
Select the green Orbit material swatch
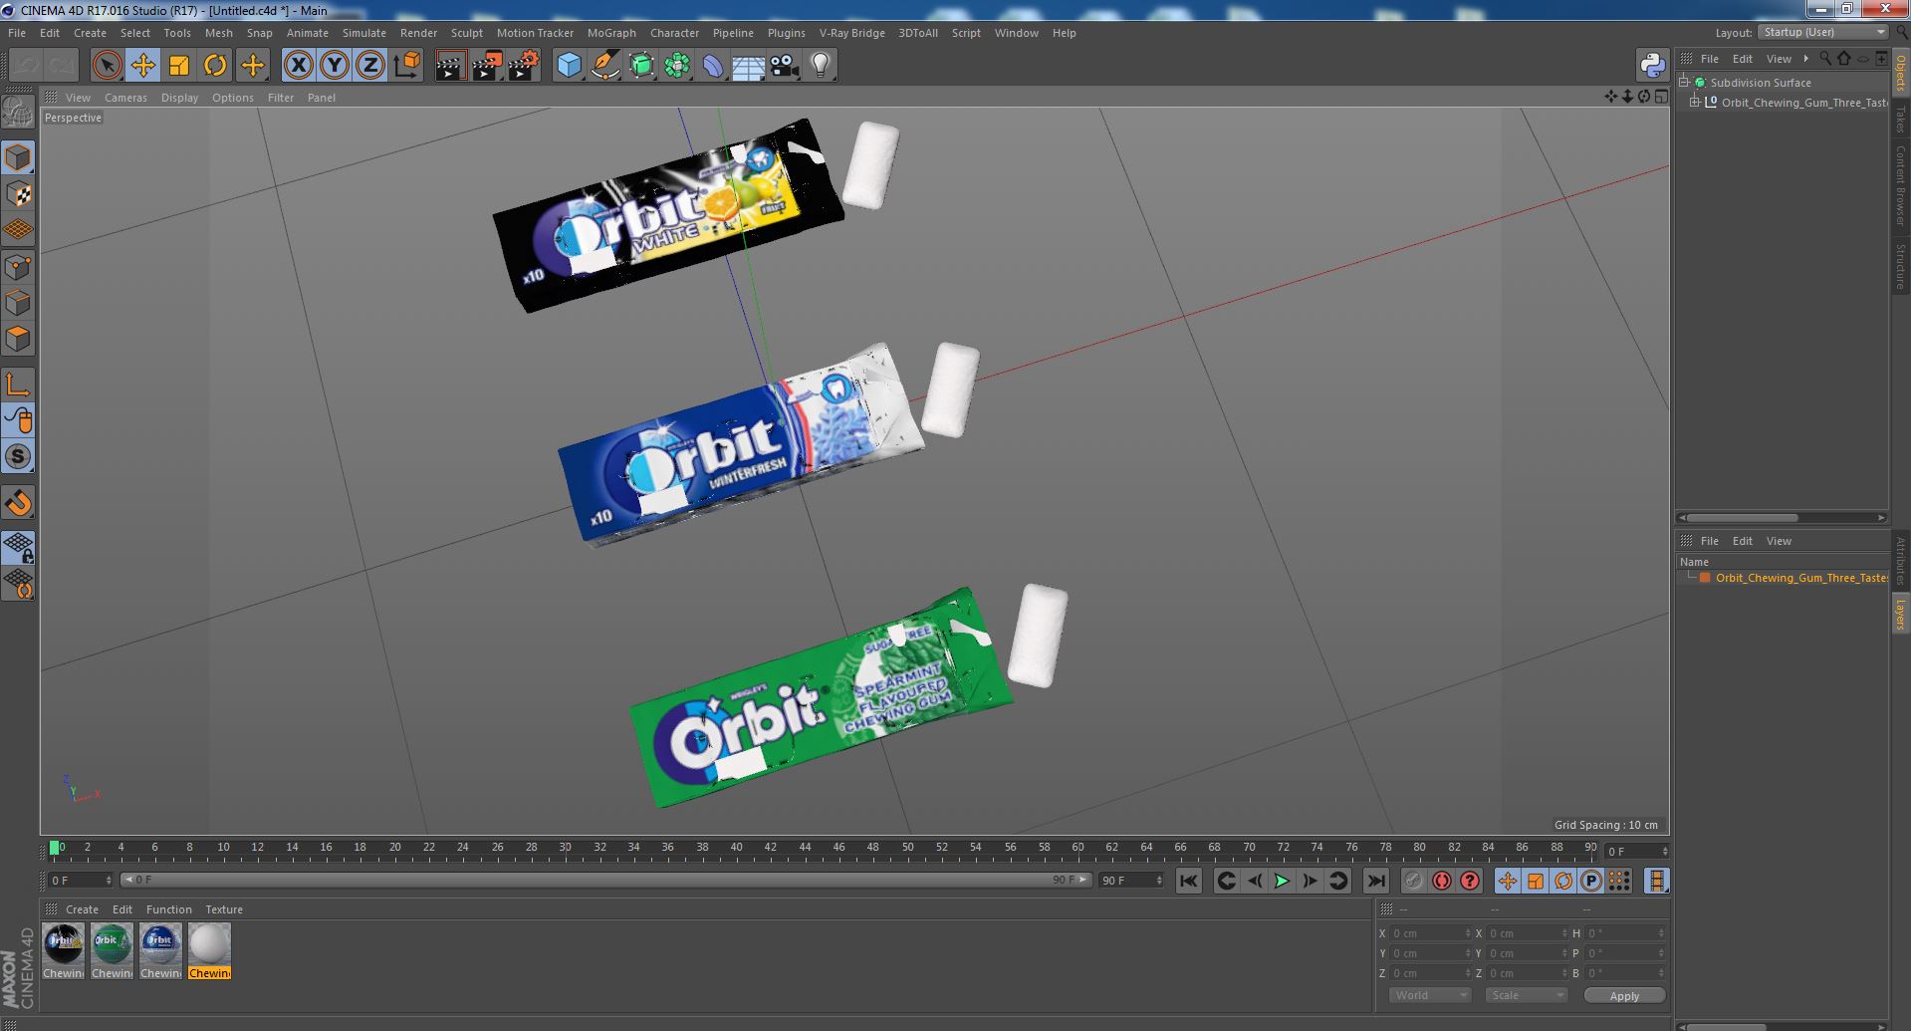(112, 944)
